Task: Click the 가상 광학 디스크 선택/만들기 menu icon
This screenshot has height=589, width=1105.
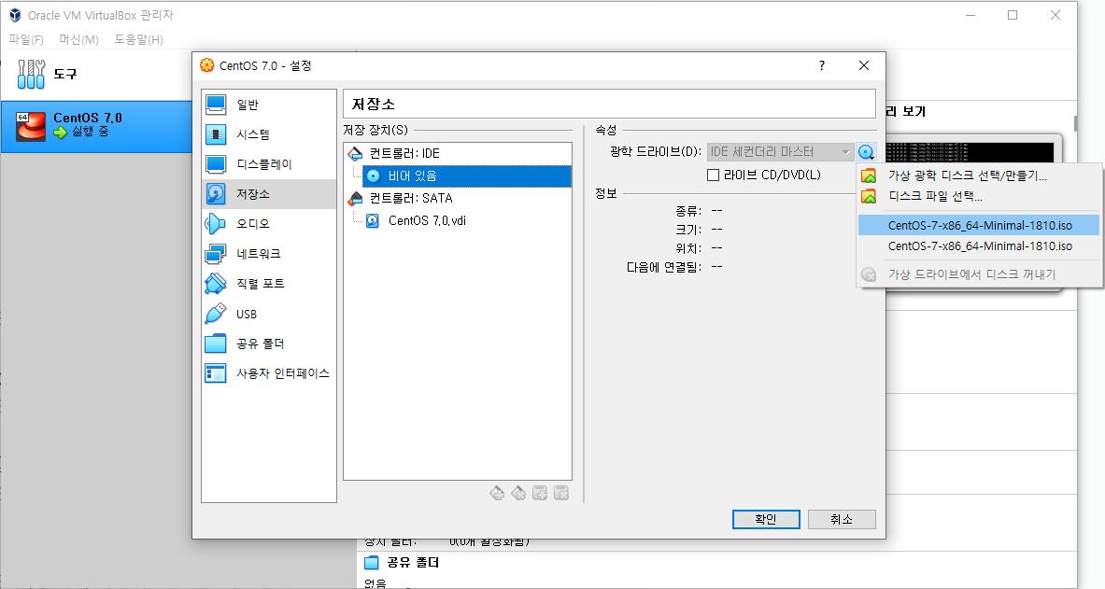Action: pos(869,176)
